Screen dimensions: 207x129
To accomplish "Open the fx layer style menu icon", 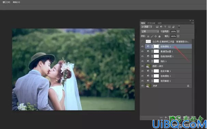I will [166, 117].
